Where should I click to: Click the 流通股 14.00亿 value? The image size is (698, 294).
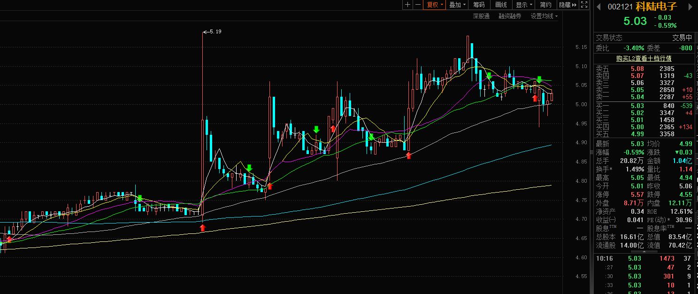coord(632,245)
